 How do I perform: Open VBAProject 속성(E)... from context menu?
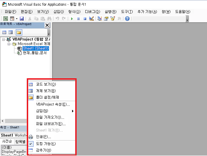pyautogui.click(x=52, y=104)
